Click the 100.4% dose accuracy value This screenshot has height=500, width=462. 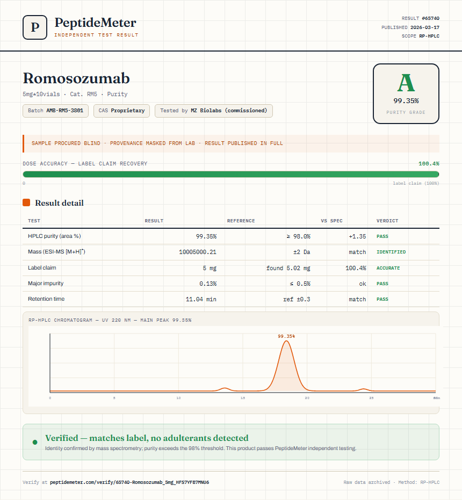coord(429,164)
